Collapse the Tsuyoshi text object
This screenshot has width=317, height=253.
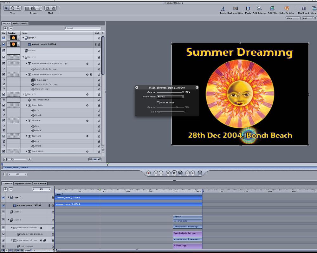pos(27,136)
